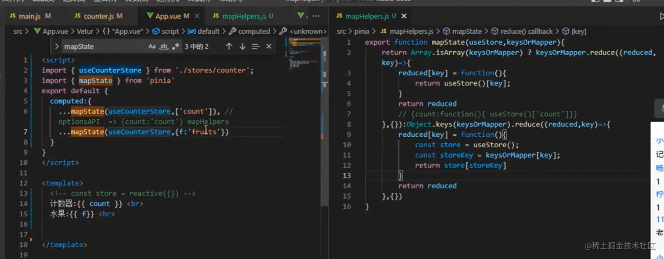Click Object.keys on line 8 of mapHelpers.js

(x=429, y=124)
